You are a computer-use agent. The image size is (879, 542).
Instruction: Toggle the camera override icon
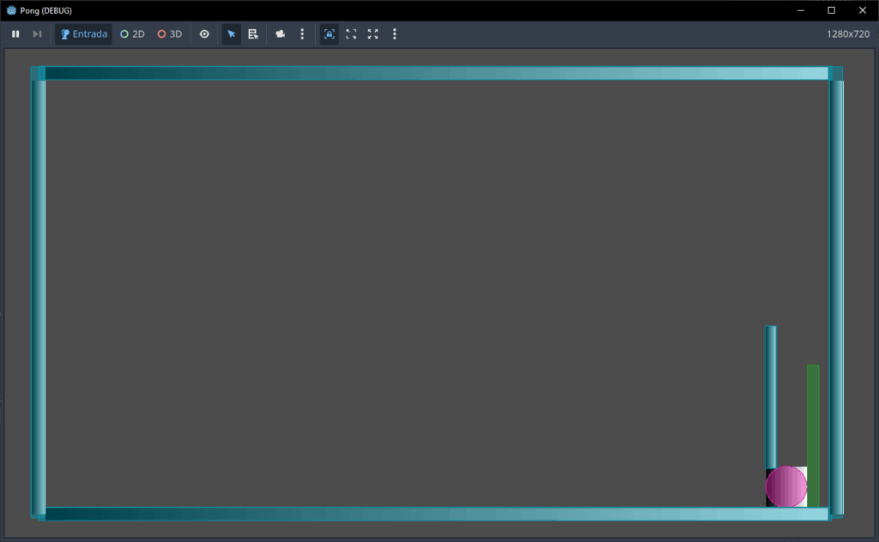(281, 34)
